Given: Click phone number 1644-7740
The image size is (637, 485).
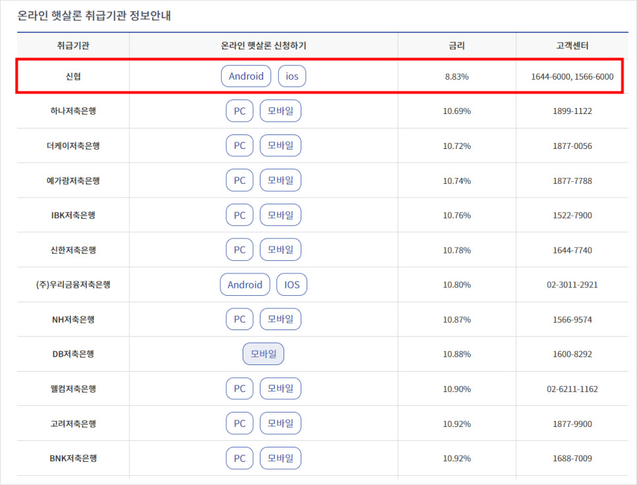Looking at the screenshot, I should [x=572, y=250].
